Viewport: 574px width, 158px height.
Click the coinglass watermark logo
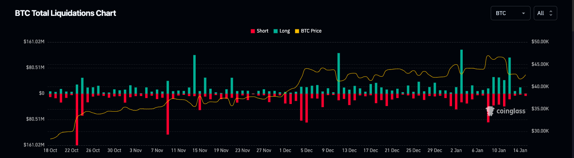coord(505,111)
